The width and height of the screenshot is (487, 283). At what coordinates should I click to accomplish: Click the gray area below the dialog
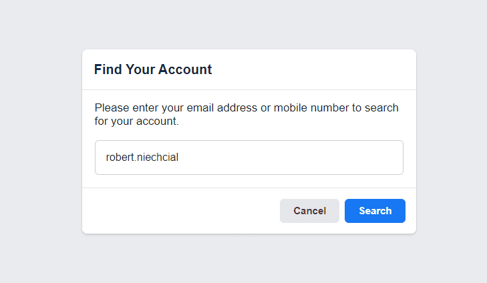click(249, 259)
